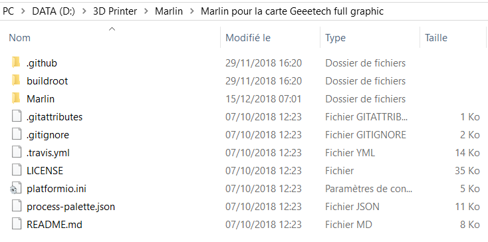Expand the breadcrumb chevron after DATA (D:)
The height and width of the screenshot is (242, 488).
point(84,11)
